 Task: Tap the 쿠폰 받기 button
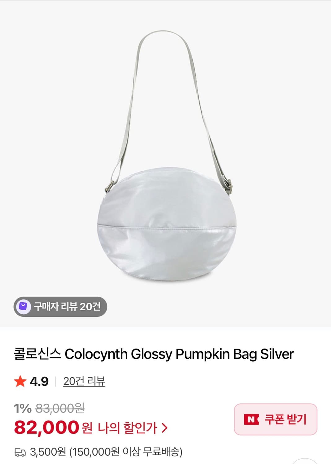click(x=276, y=419)
